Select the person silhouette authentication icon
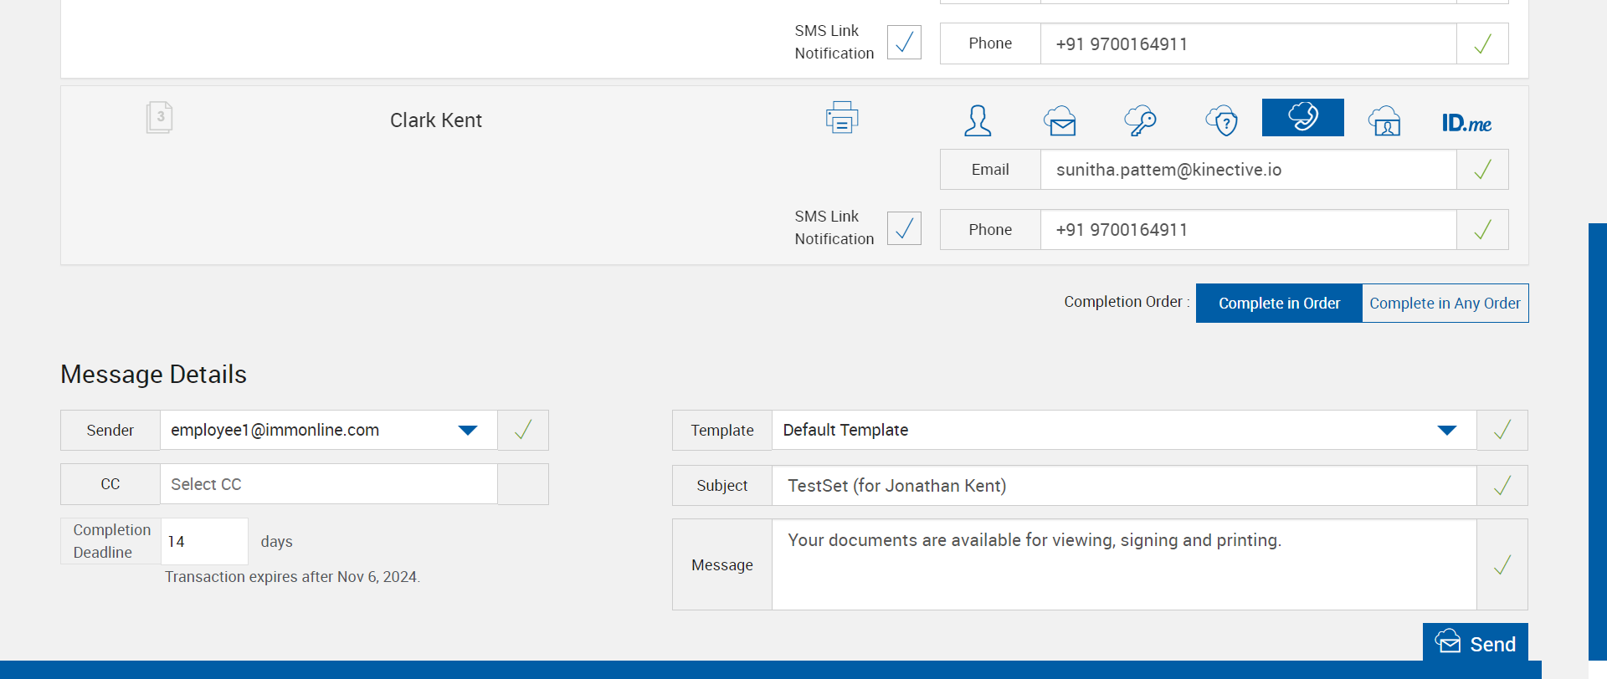This screenshot has width=1607, height=679. 978,120
